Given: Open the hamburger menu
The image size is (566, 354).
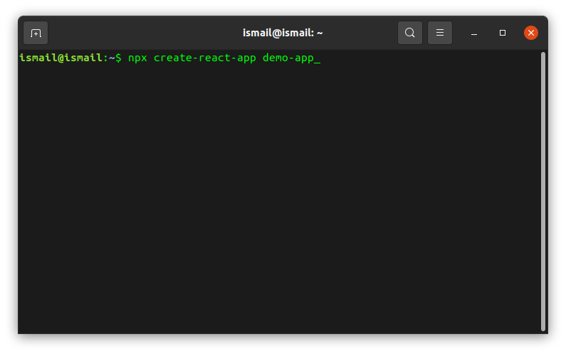Looking at the screenshot, I should tap(440, 33).
